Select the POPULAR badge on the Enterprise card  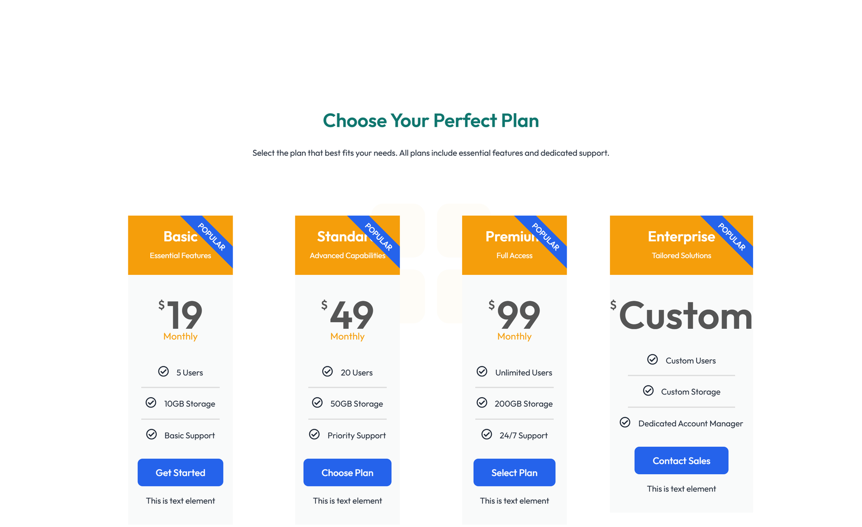tap(733, 237)
